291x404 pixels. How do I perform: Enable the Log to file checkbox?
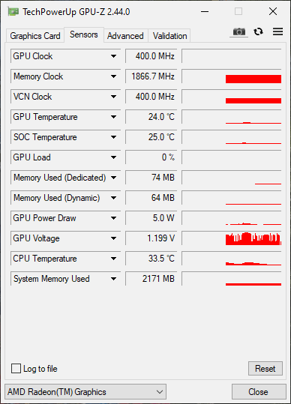point(16,369)
